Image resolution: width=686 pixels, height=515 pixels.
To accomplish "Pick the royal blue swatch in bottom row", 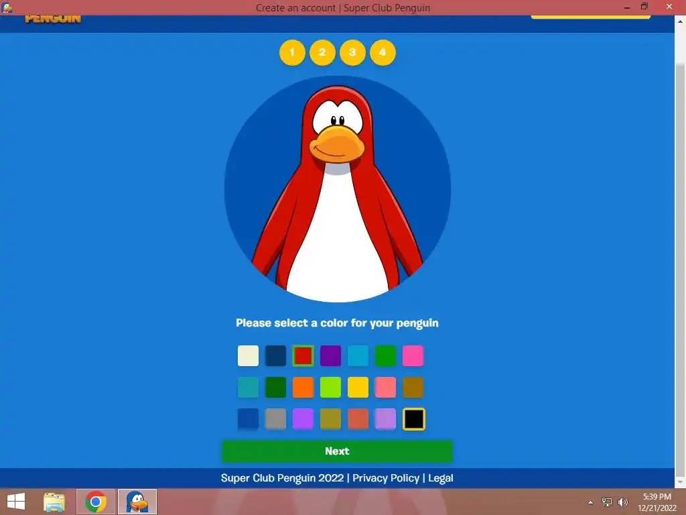I will pyautogui.click(x=248, y=419).
